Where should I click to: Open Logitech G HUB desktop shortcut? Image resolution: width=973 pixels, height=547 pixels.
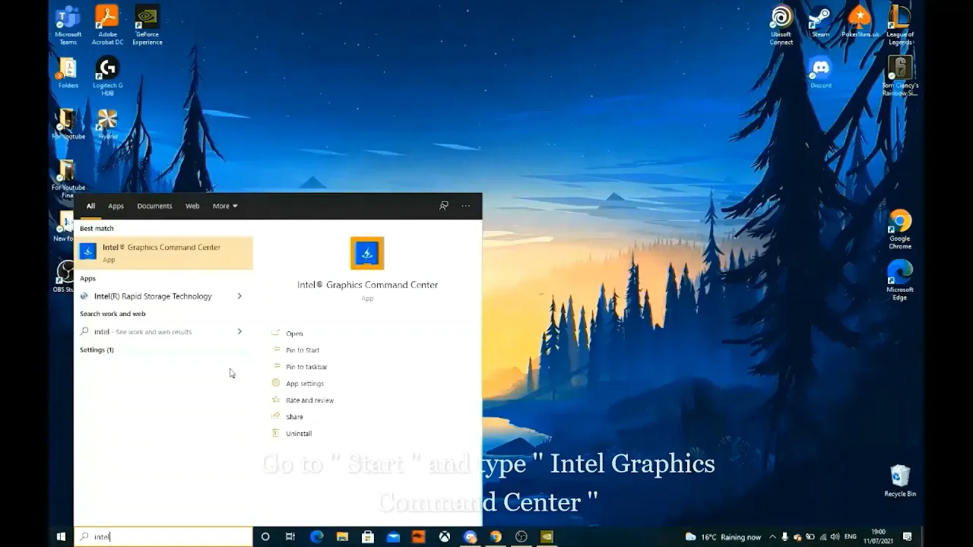point(107,76)
